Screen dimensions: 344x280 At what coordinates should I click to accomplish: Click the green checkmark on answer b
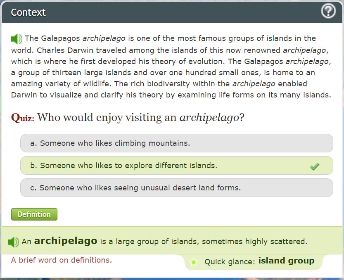[315, 166]
